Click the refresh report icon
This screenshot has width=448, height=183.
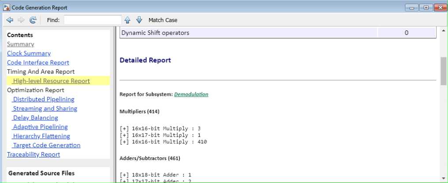[33, 20]
